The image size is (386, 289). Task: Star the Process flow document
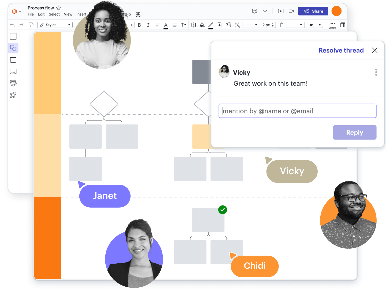[x=59, y=8]
